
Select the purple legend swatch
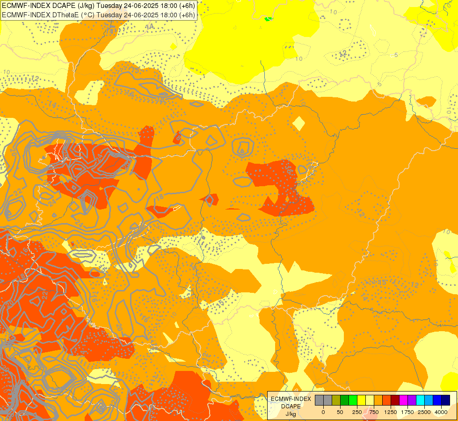(x=412, y=400)
